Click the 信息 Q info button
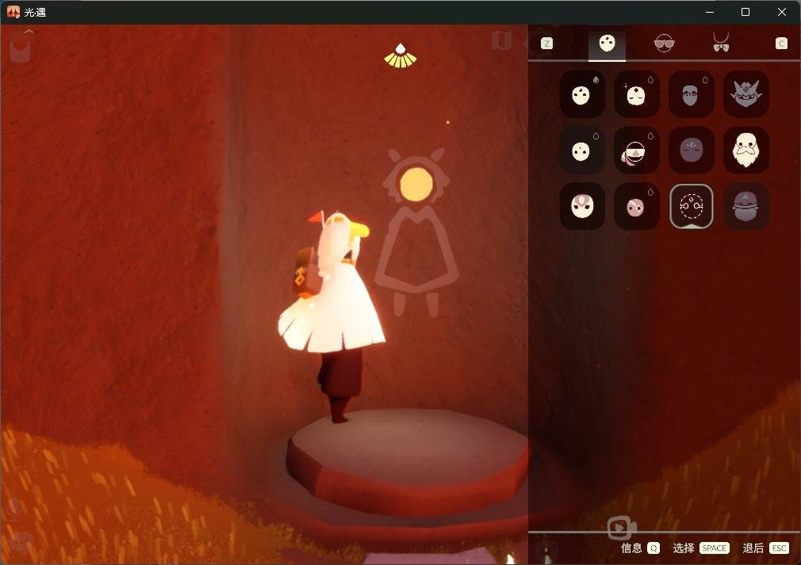801x565 pixels. (640, 548)
